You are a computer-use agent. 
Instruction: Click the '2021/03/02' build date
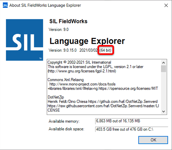click(89, 50)
